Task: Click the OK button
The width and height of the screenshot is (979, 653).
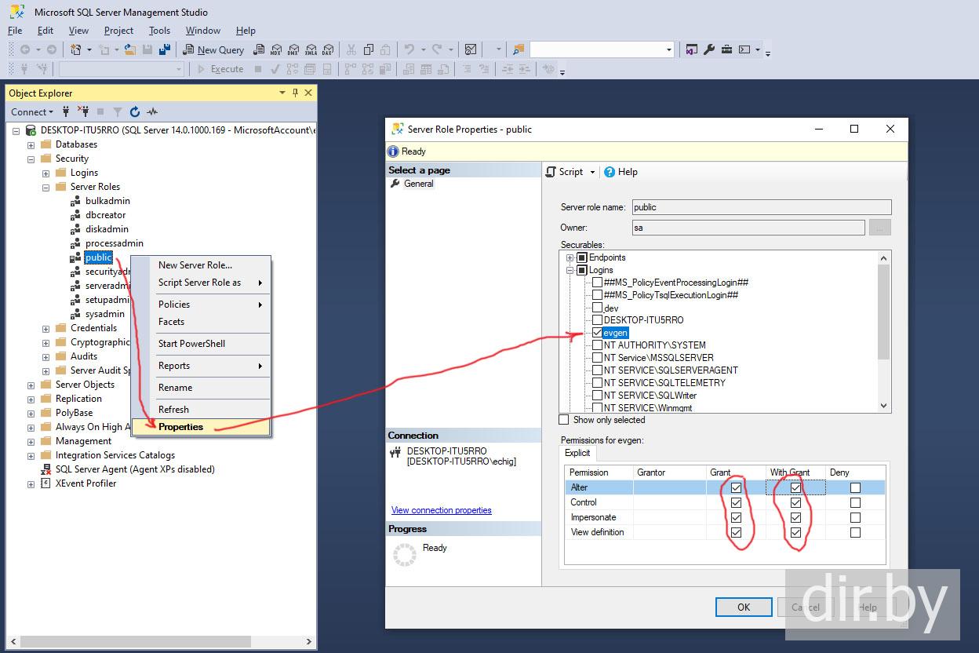Action: (744, 607)
